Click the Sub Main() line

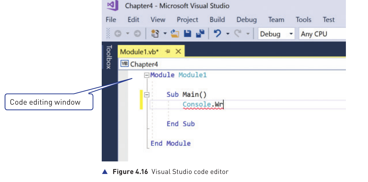point(187,95)
